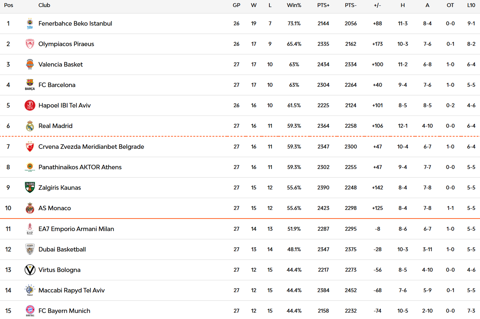Click the FC Bayern Munich logo
480x319 pixels.
coord(30,310)
